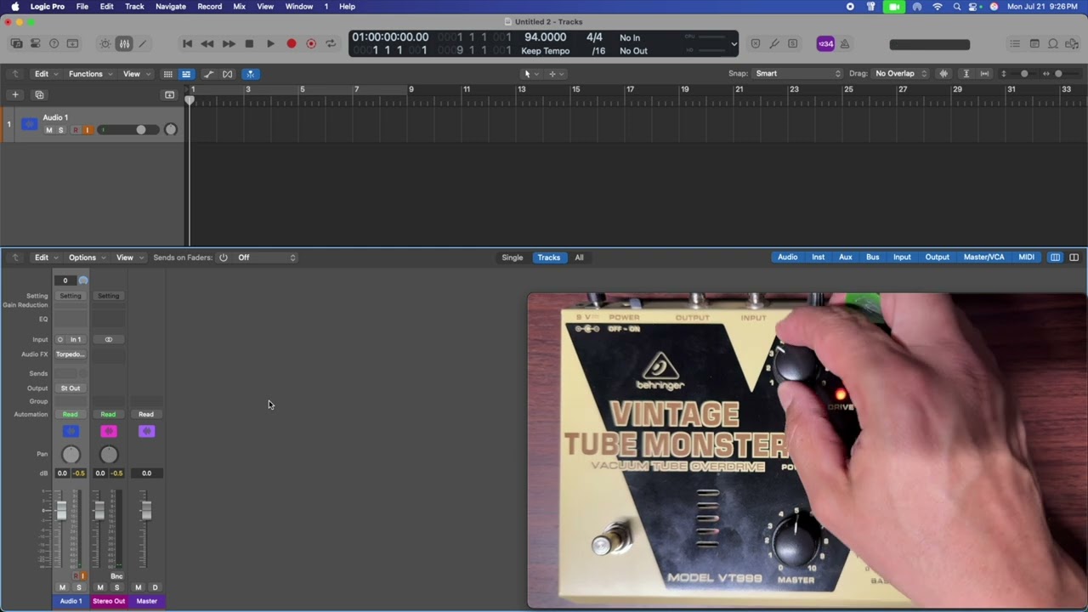The width and height of the screenshot is (1088, 612).
Task: Open the mixer Options menu
Action: point(86,258)
